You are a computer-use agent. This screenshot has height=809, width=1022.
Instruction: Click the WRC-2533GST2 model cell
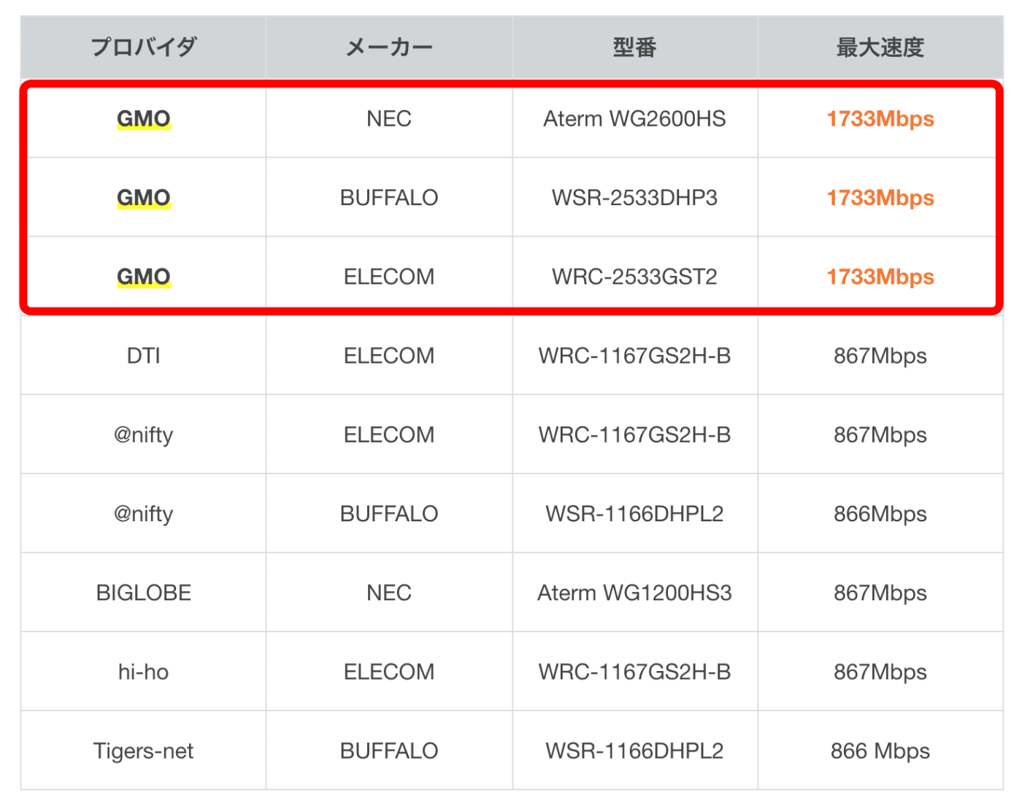point(634,277)
